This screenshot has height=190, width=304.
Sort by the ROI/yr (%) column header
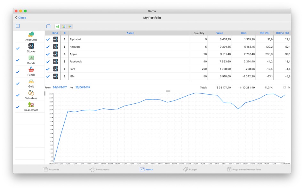[283, 33]
